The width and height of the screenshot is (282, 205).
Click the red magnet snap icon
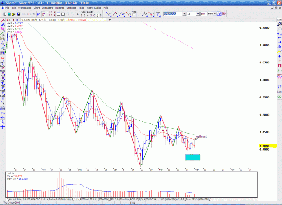pyautogui.click(x=279, y=65)
